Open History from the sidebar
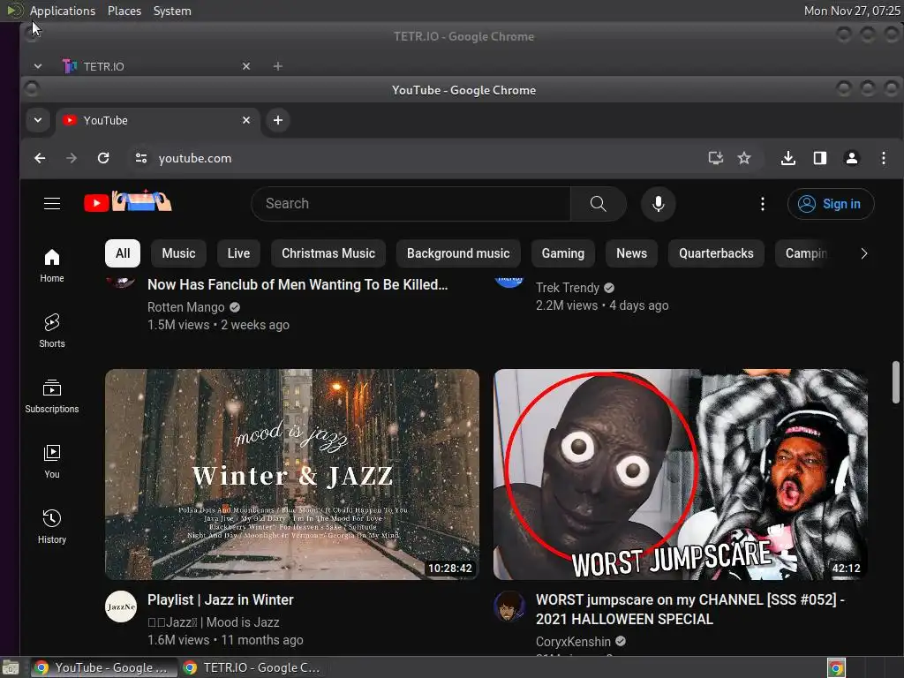 point(52,527)
